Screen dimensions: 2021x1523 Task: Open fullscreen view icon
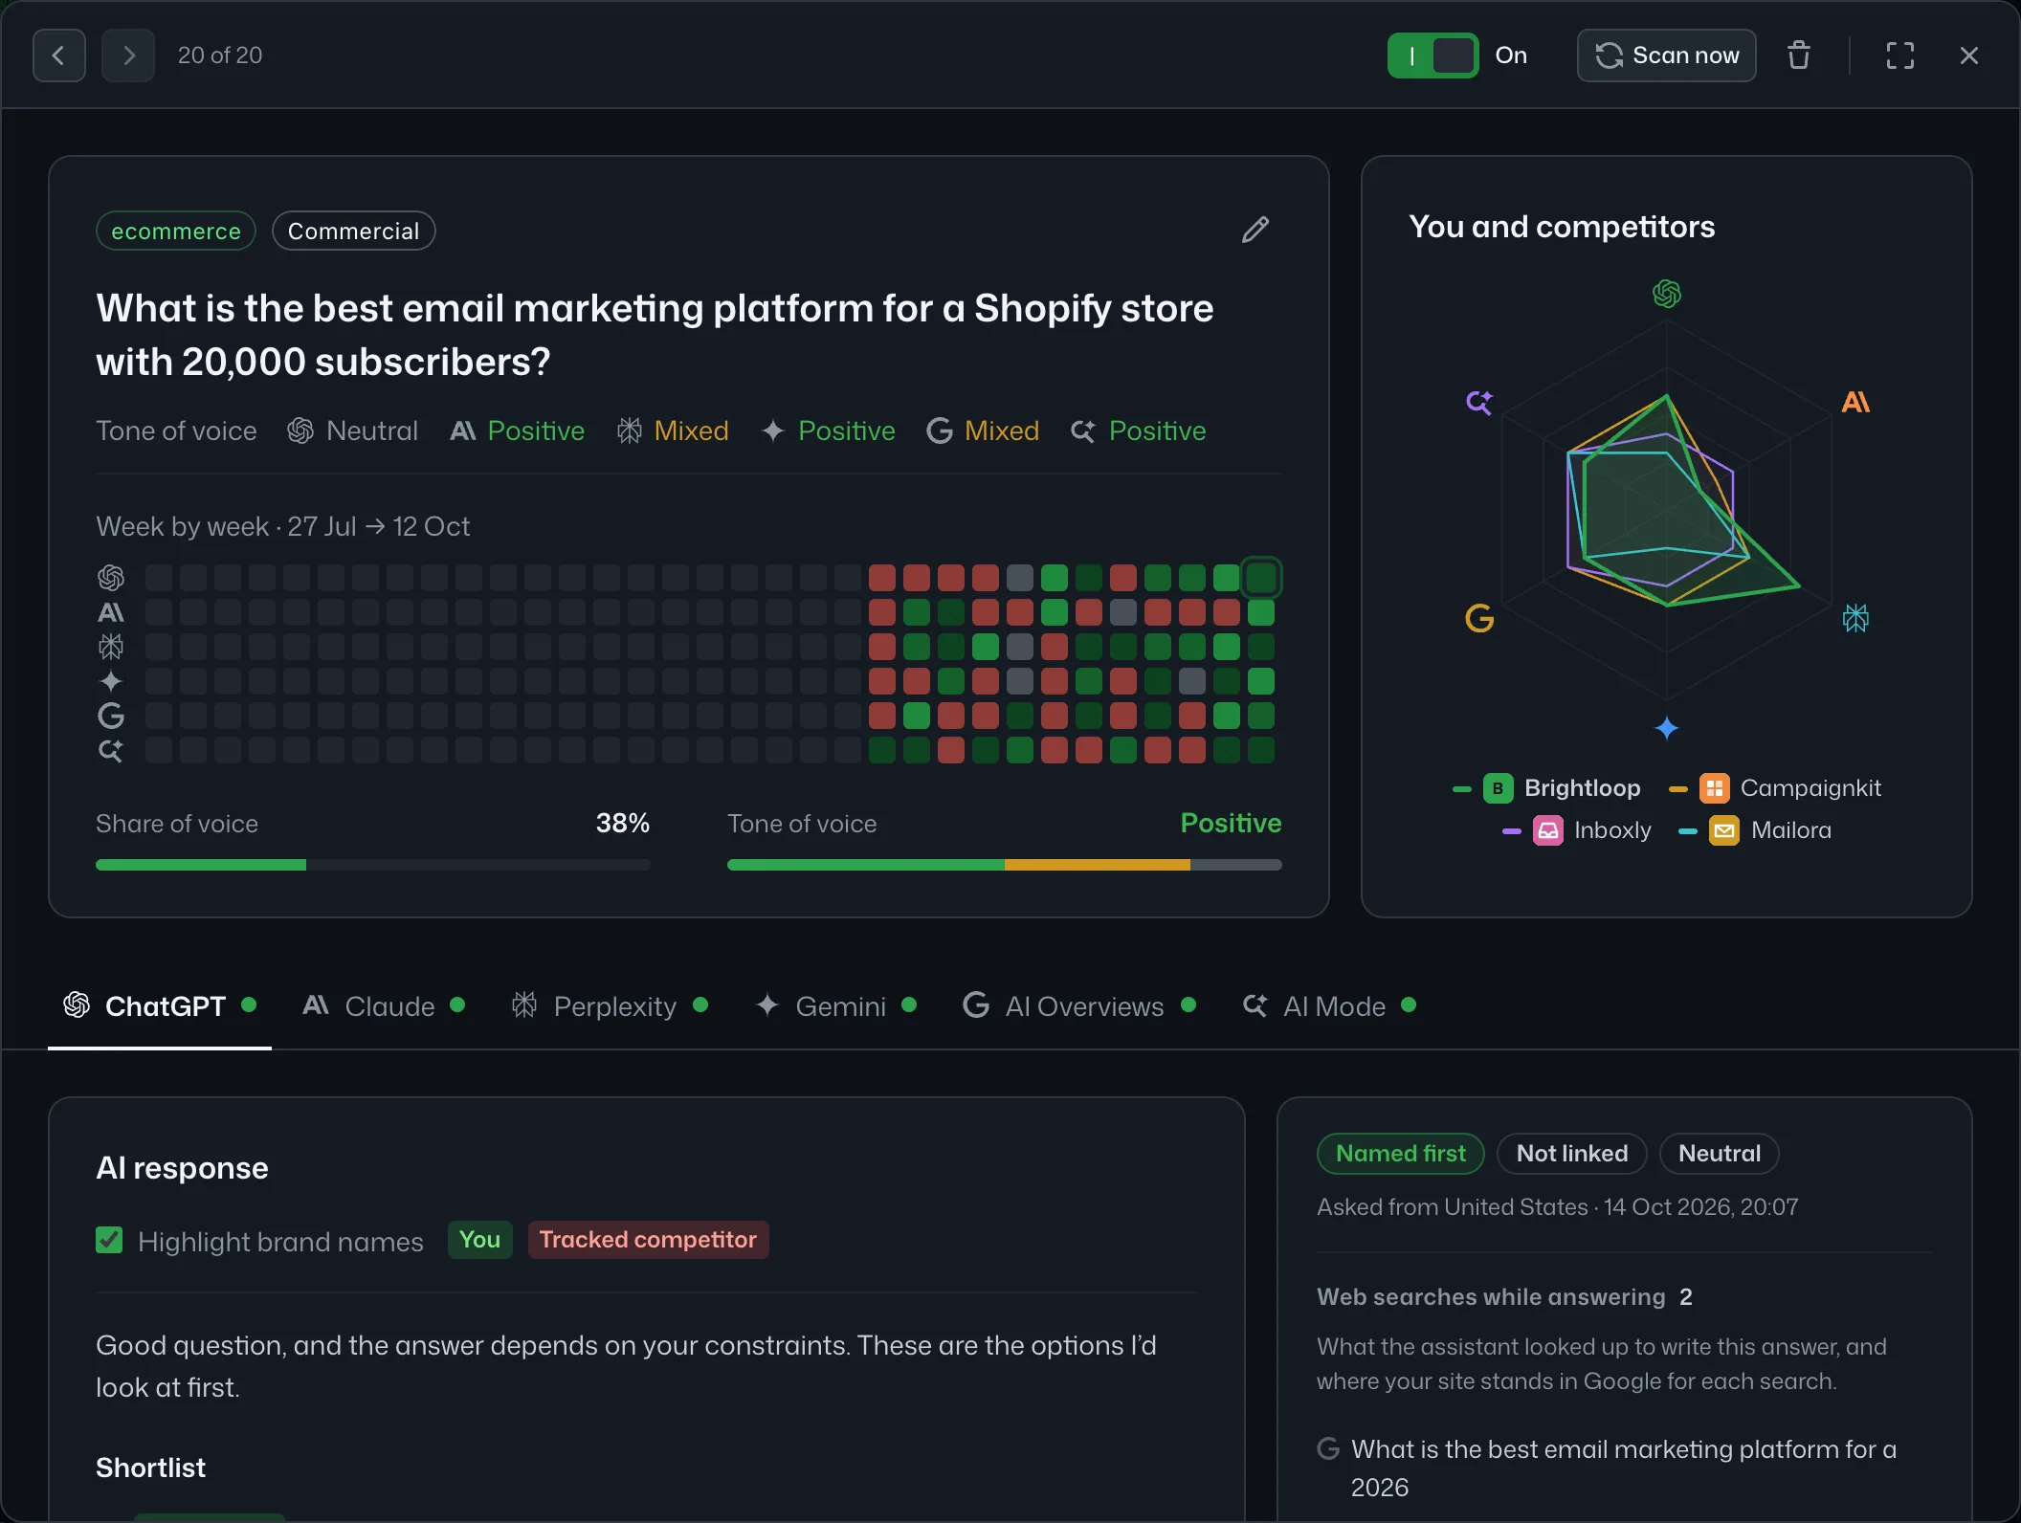1900,55
